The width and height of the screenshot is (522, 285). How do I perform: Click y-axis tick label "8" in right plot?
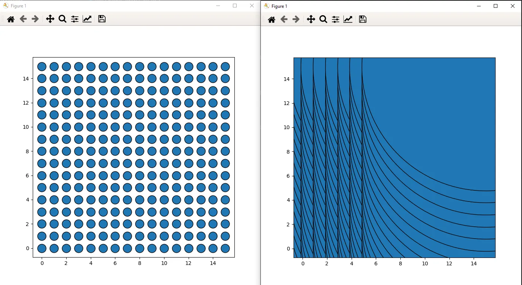[288, 152]
